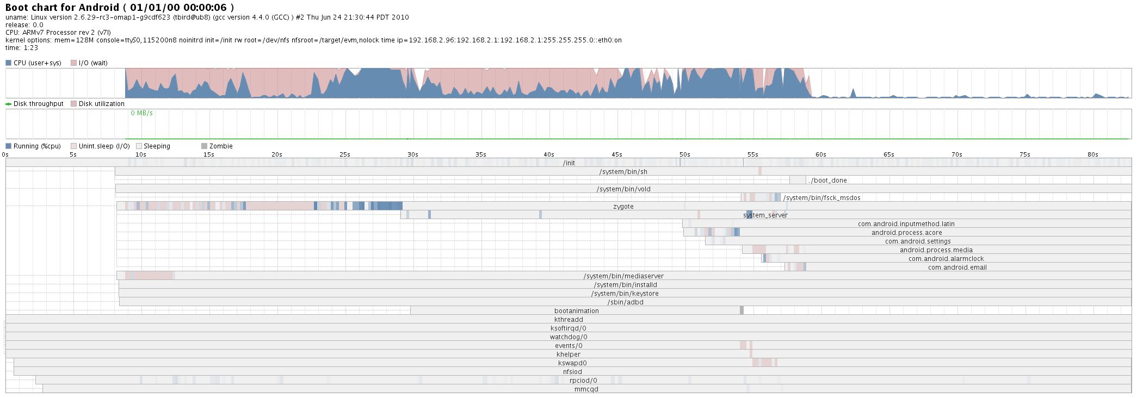This screenshot has height=398, width=1137.
Task: Select the rpciod/0 process label
Action: tap(583, 381)
